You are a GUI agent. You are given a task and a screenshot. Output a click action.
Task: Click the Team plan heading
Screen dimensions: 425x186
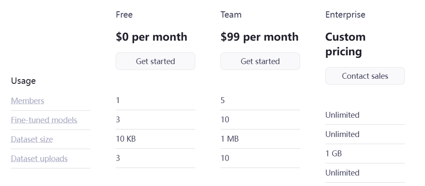click(x=231, y=15)
